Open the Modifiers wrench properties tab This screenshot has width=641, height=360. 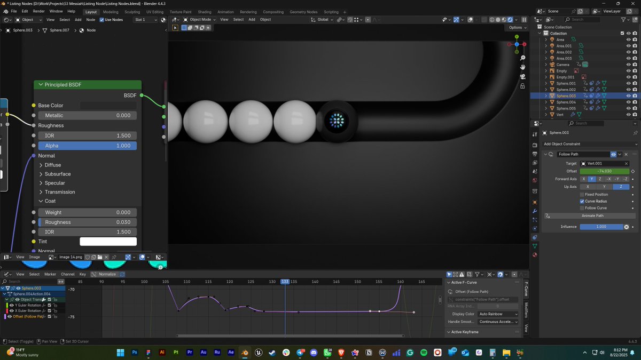(535, 211)
